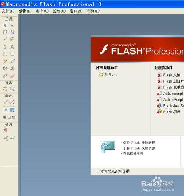Screen dimensions: 184x196
Task: Open the 命令(C) menu
Action: tap(42, 11)
